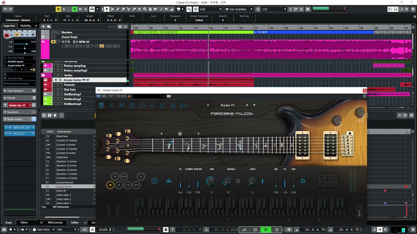Viewport: 417px width, 234px height.
Task: Switch to the Visibility tab
Action: tap(25, 26)
